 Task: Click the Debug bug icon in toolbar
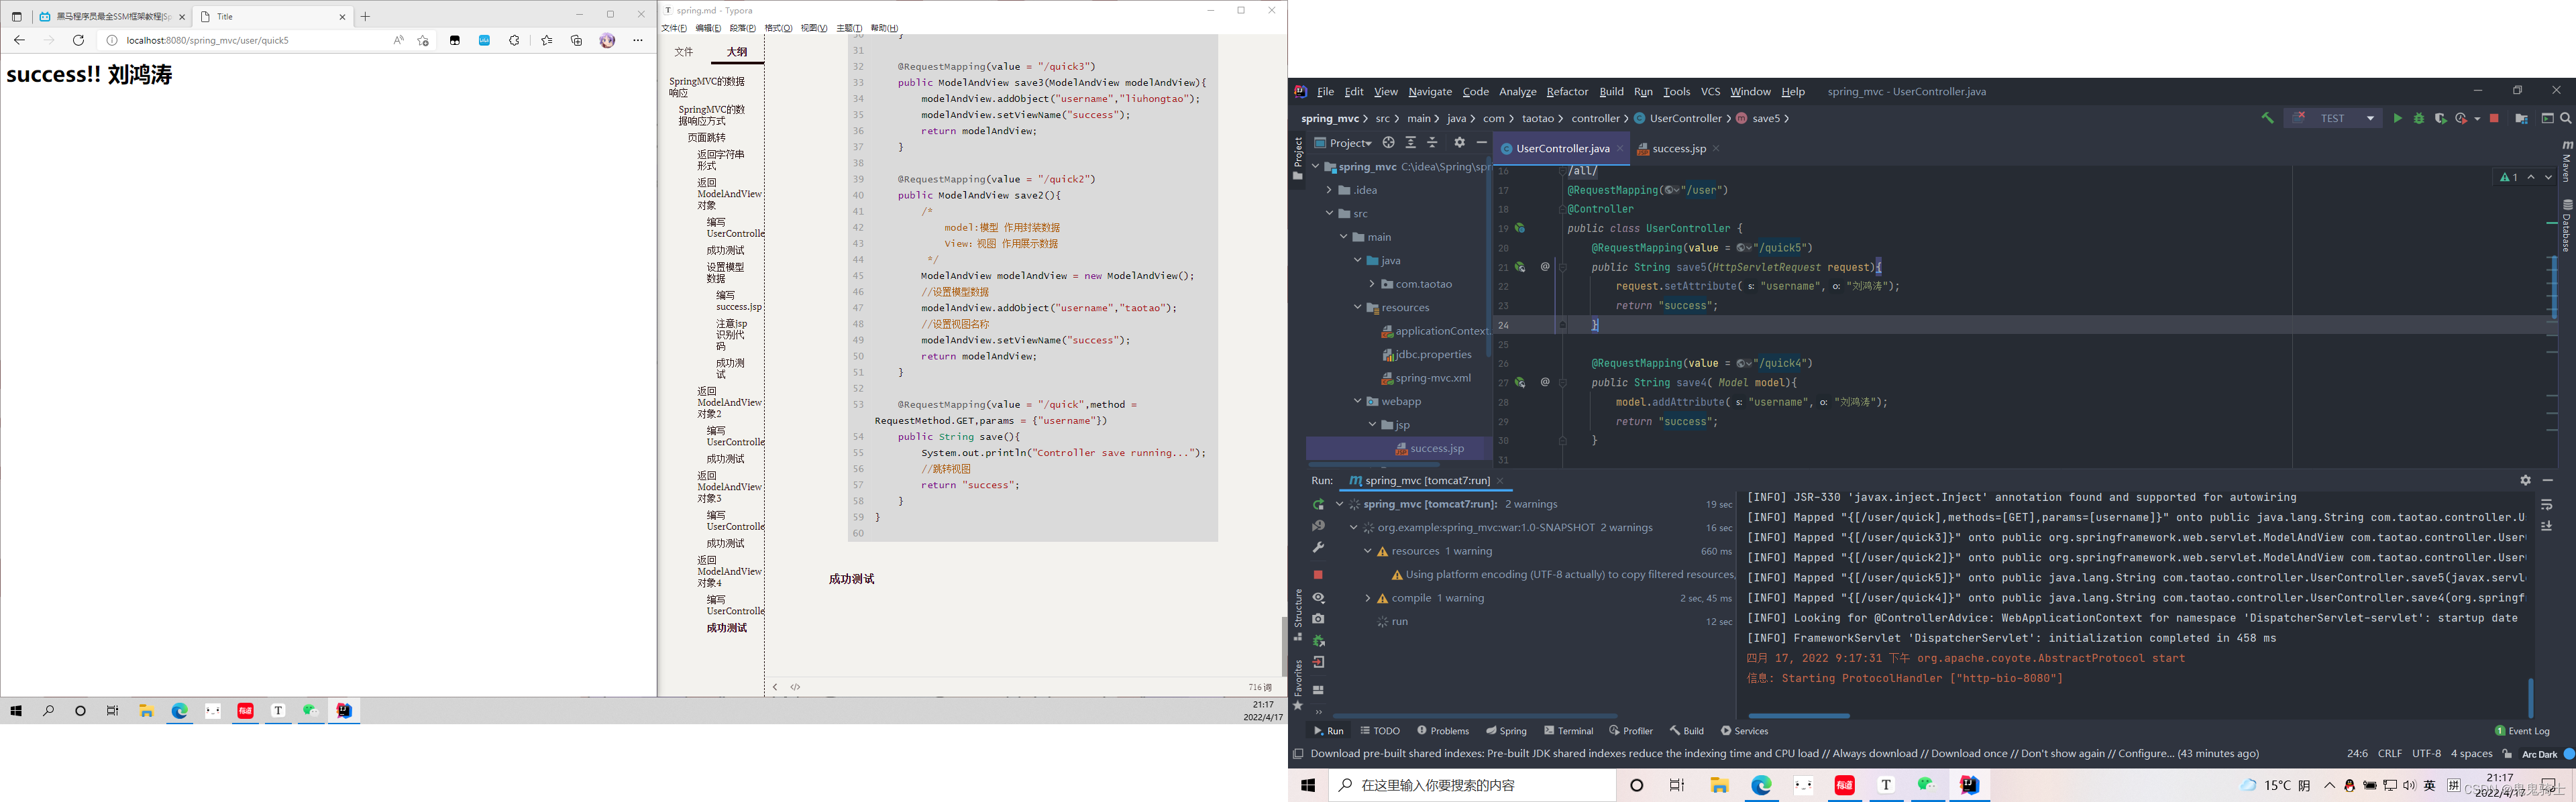tap(2419, 119)
